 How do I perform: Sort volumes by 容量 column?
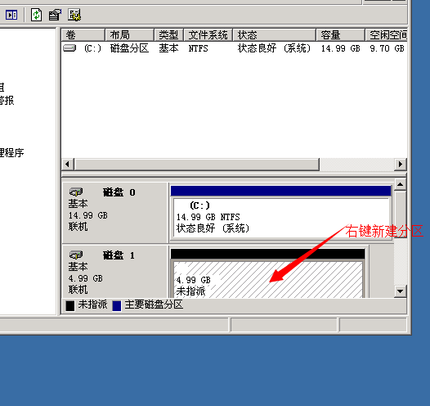coord(340,35)
